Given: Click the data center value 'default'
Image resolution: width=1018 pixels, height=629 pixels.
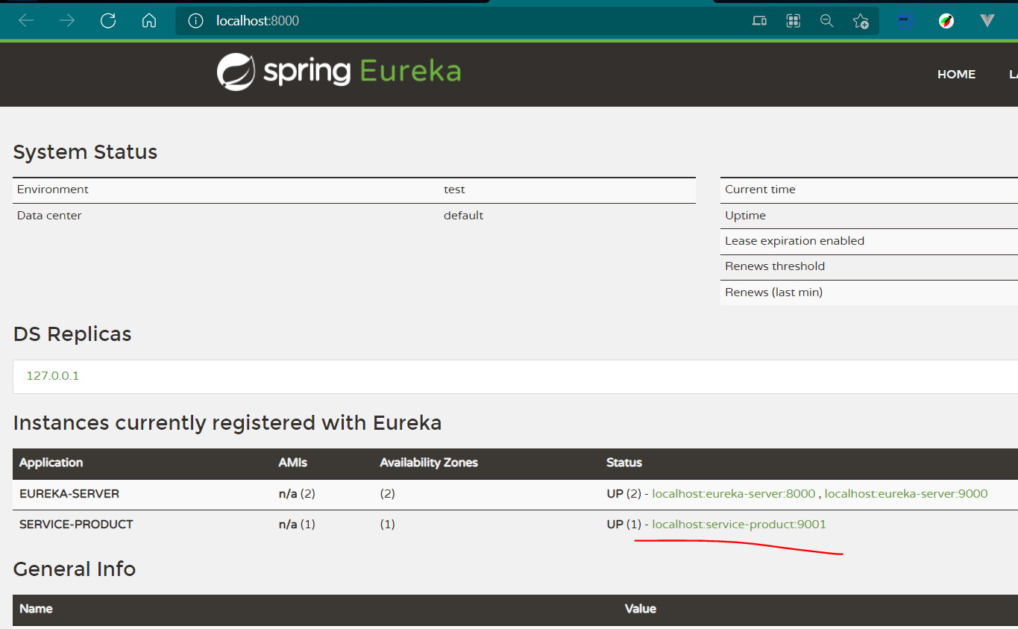Looking at the screenshot, I should pyautogui.click(x=463, y=216).
